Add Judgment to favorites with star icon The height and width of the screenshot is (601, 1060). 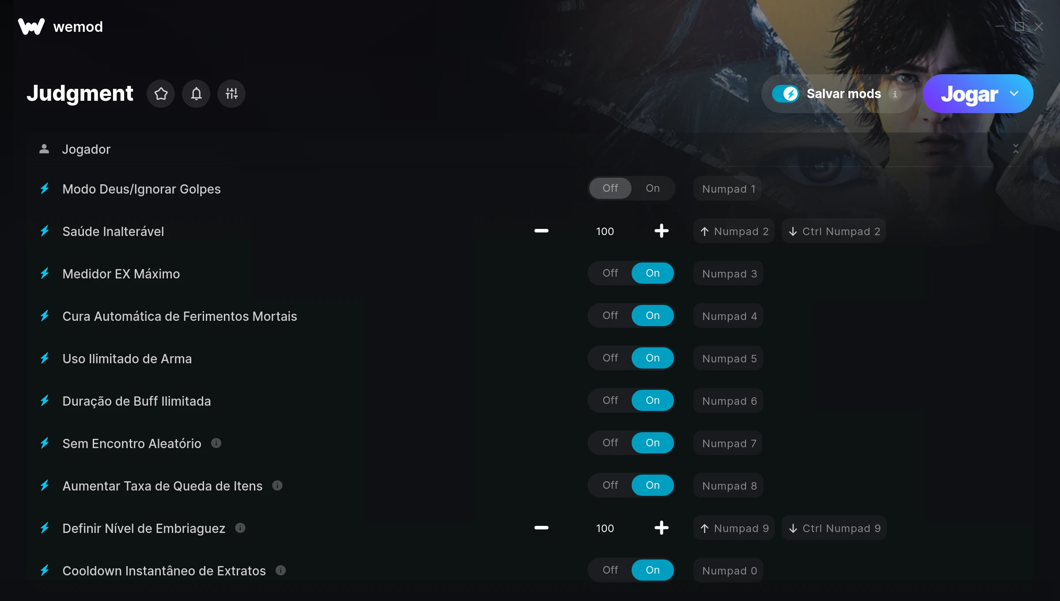tap(161, 94)
